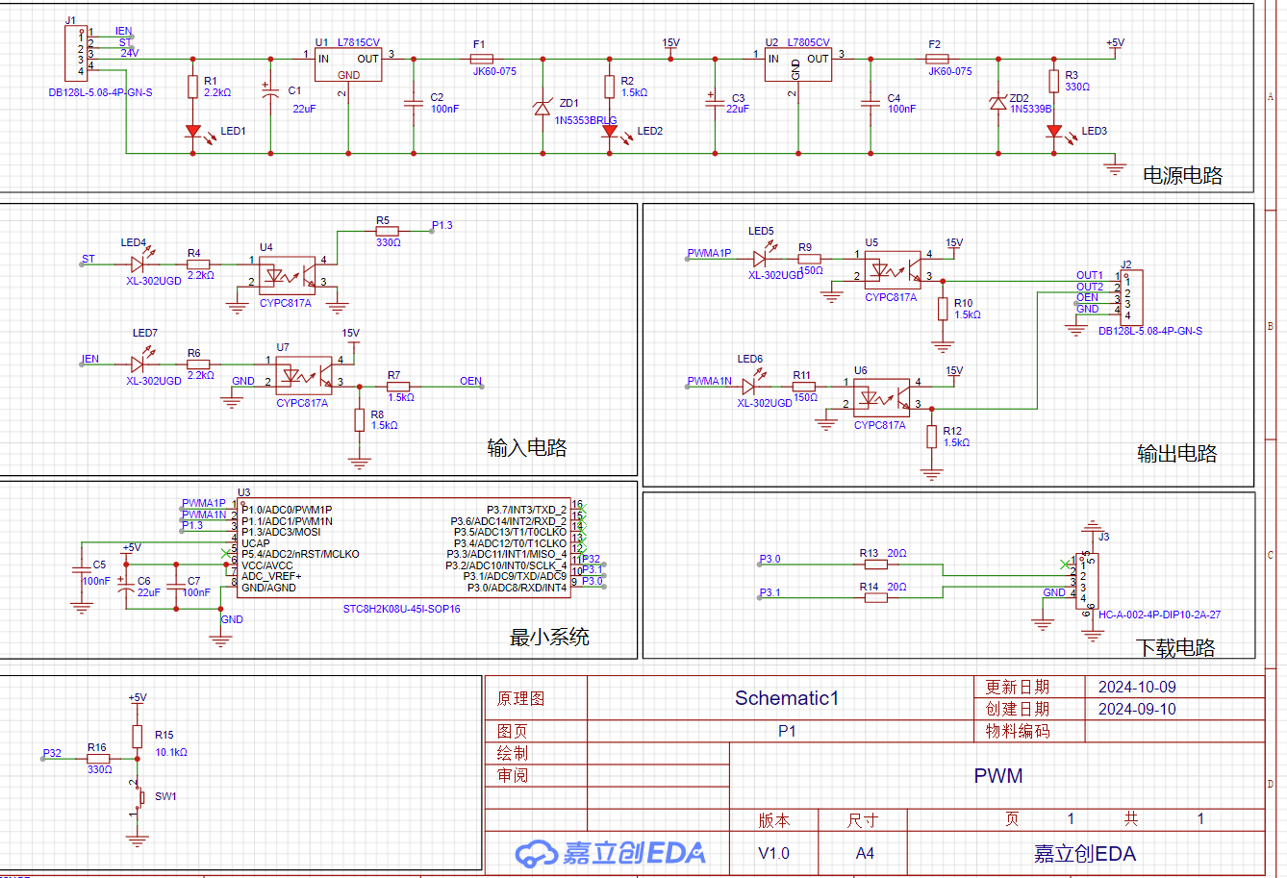Click the 1N5353BRLG part number text
Screen dimensions: 1287x878
(x=586, y=120)
